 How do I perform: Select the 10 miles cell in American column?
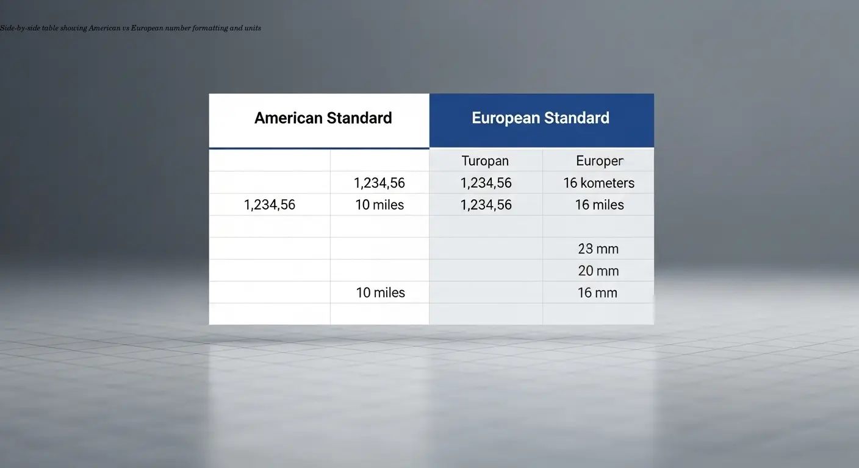coord(379,205)
